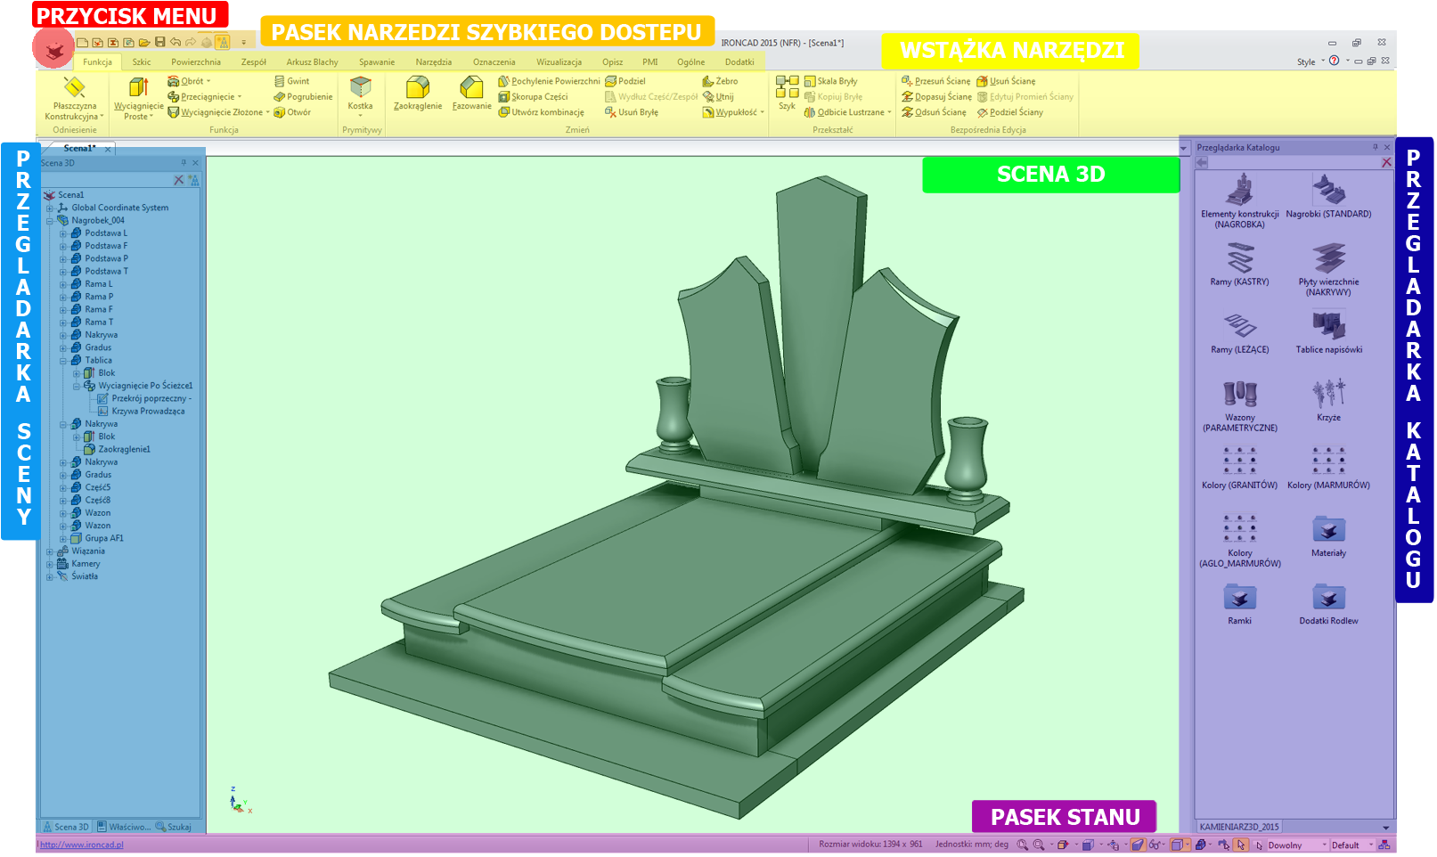Open the www.ironcad.pl link
This screenshot has height=857, width=1437.
point(82,845)
